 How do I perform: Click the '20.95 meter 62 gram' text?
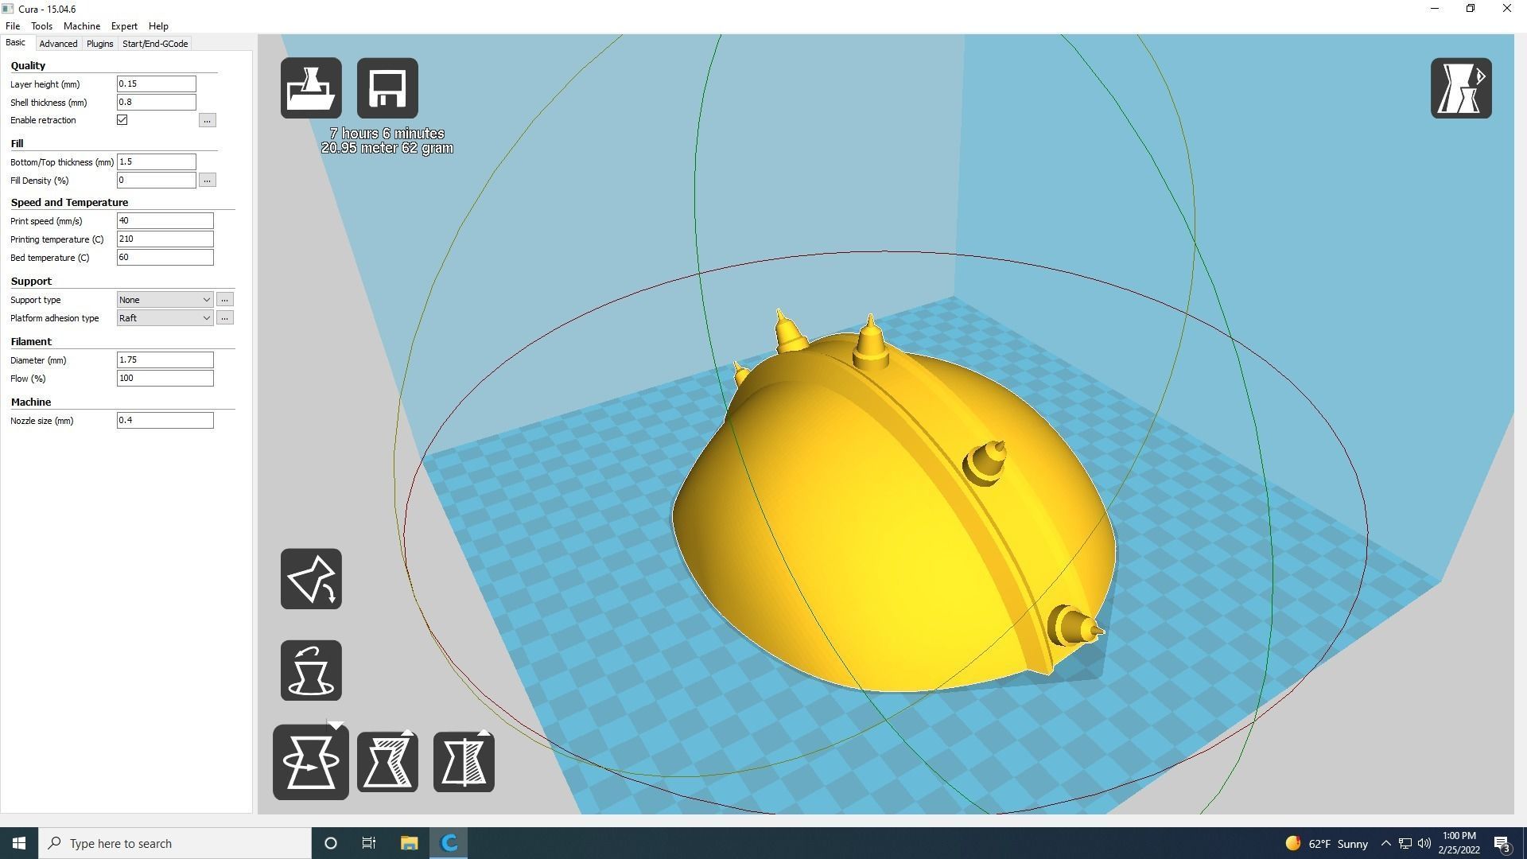coord(387,148)
